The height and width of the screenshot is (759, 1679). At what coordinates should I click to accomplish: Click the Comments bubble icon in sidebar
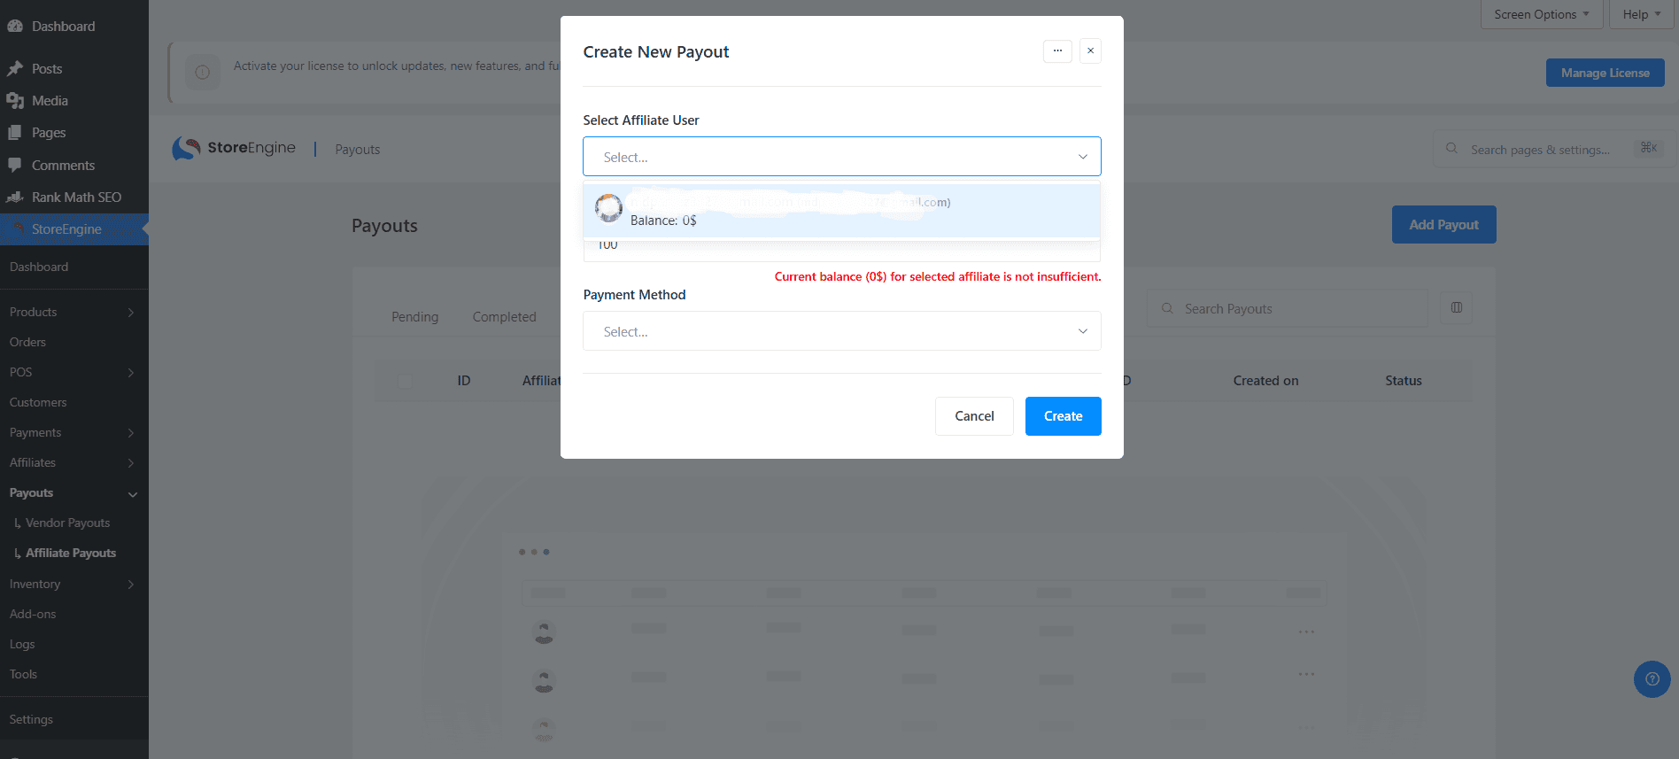click(x=15, y=165)
